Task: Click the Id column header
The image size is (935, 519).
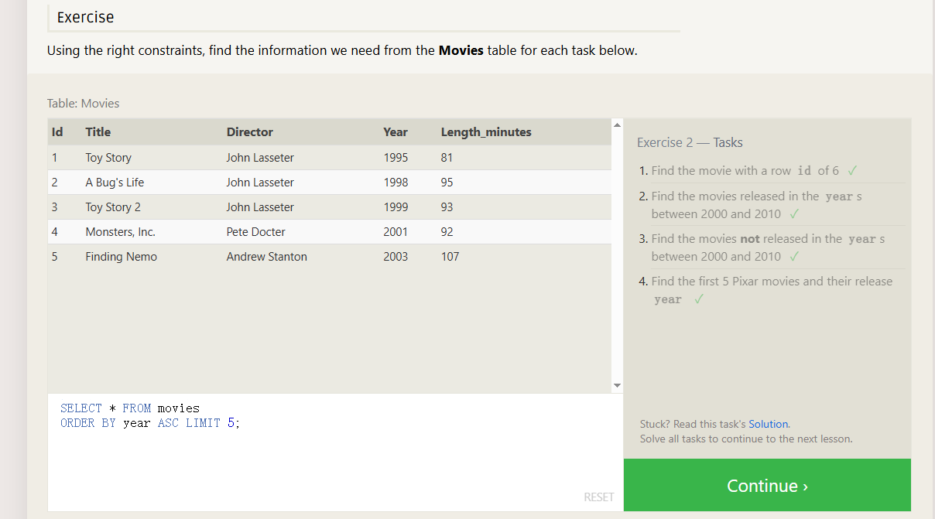Action: [x=57, y=132]
